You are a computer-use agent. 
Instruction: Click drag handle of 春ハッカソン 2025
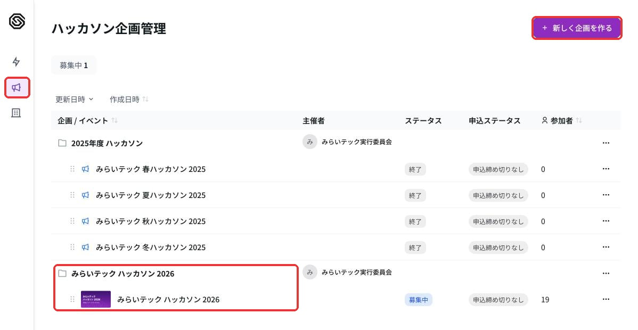[x=72, y=169]
